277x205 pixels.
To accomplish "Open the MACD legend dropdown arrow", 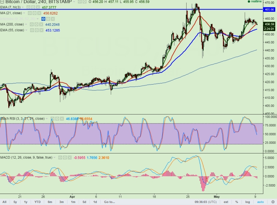I will (54, 158).
